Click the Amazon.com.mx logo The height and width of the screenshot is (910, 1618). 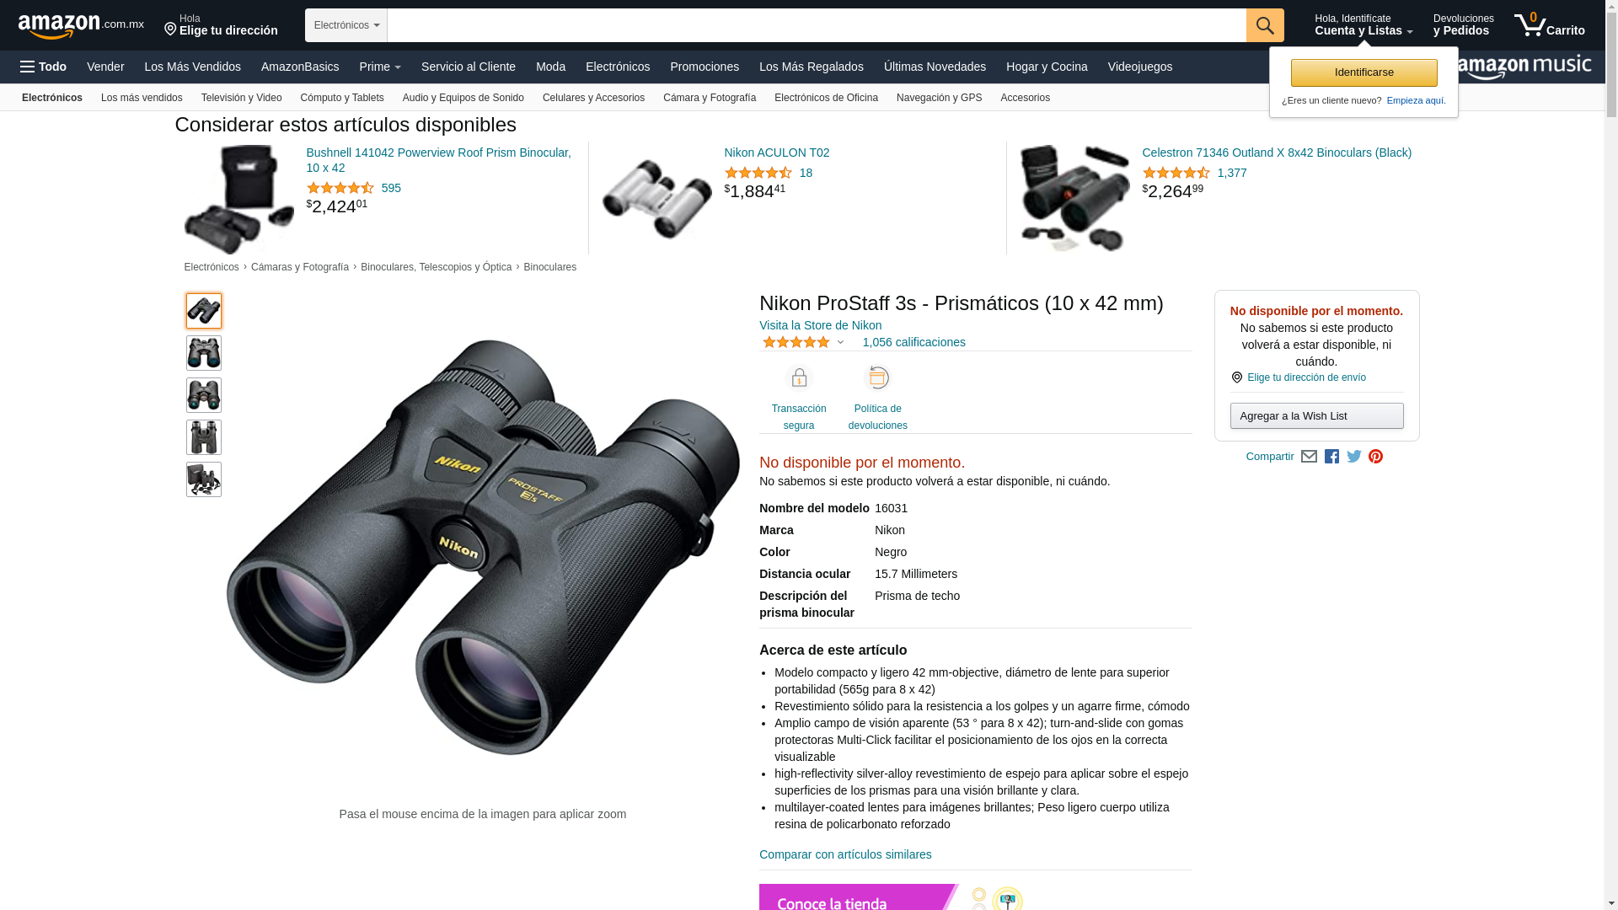pyautogui.click(x=81, y=25)
